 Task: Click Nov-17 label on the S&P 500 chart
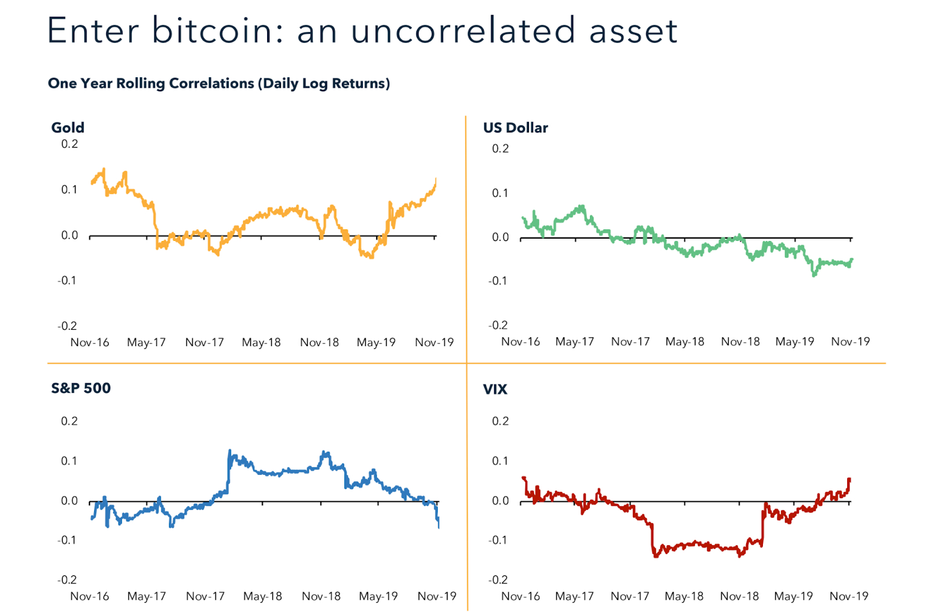205,596
